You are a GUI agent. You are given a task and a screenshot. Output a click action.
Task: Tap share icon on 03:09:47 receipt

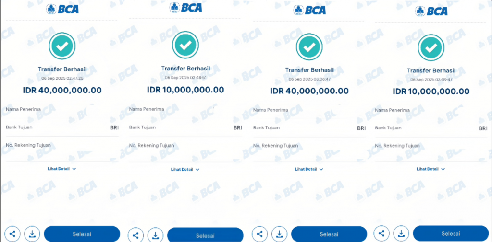(x=381, y=233)
